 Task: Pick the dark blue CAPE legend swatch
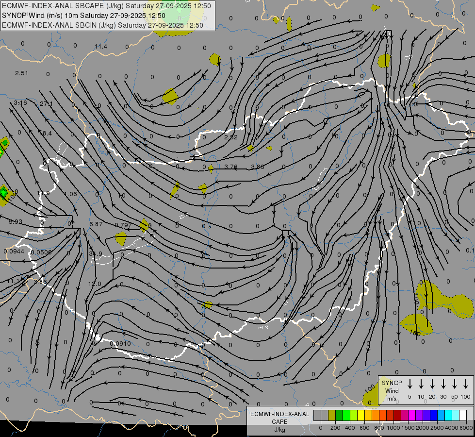tap(434, 416)
